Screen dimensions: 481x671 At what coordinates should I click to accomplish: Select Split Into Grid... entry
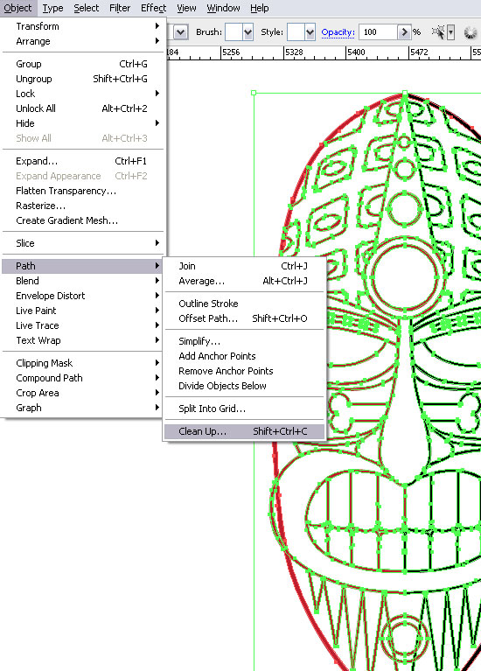point(244,409)
